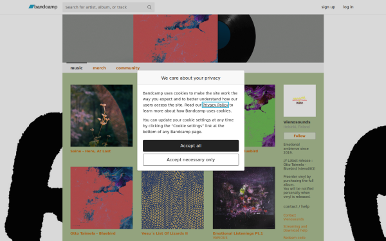The width and height of the screenshot is (386, 241).
Task: Open the Contact Vienosounds link
Action: (293, 217)
